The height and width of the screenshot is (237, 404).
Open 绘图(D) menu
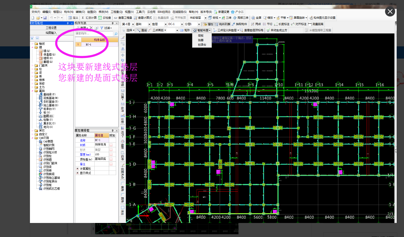(x=92, y=12)
